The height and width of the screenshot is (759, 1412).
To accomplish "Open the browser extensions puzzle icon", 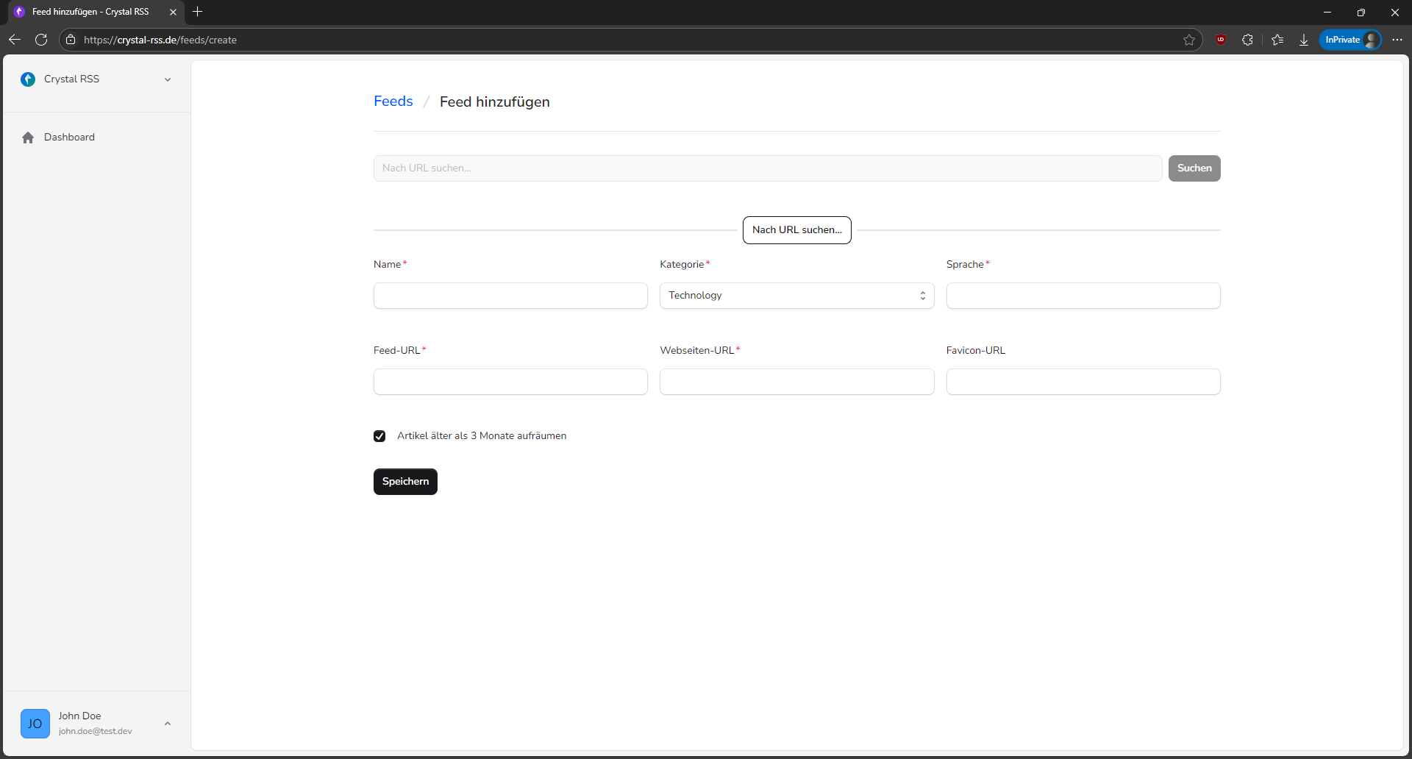I will tap(1247, 40).
